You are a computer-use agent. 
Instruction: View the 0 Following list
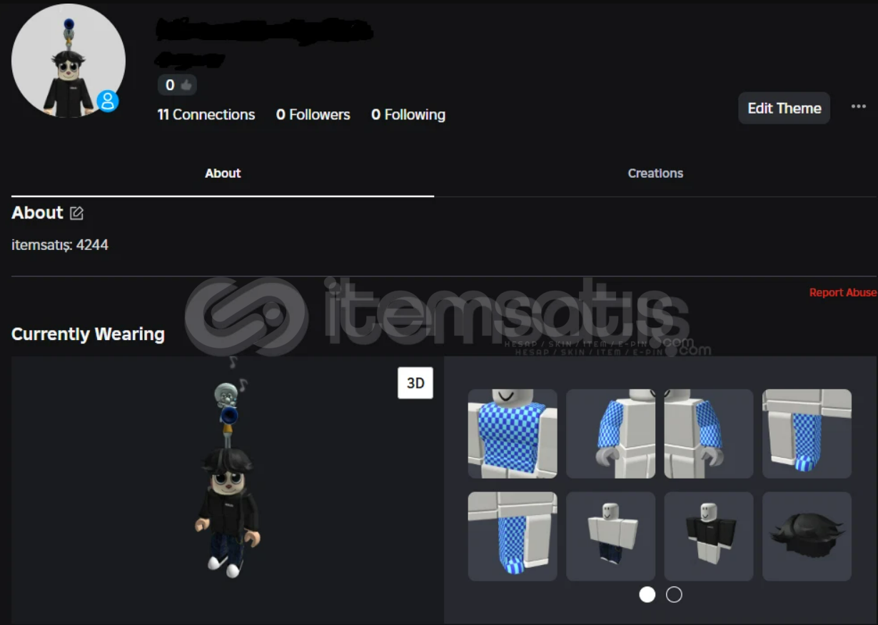(x=408, y=114)
